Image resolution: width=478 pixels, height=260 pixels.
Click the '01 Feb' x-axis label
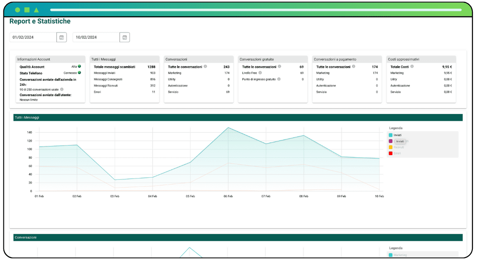pos(39,196)
